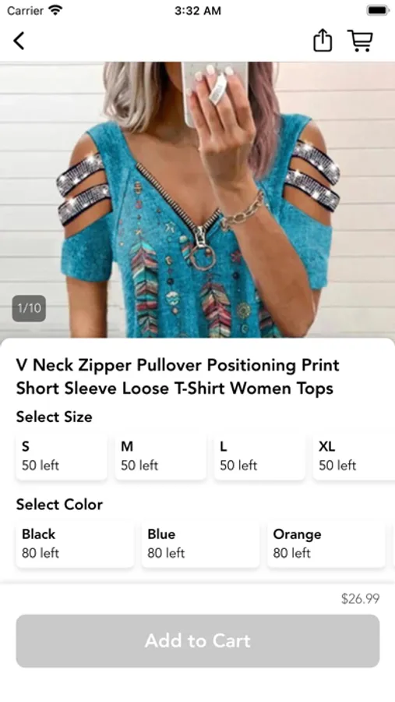Pick the Blue color option
The width and height of the screenshot is (395, 702).
tap(200, 544)
